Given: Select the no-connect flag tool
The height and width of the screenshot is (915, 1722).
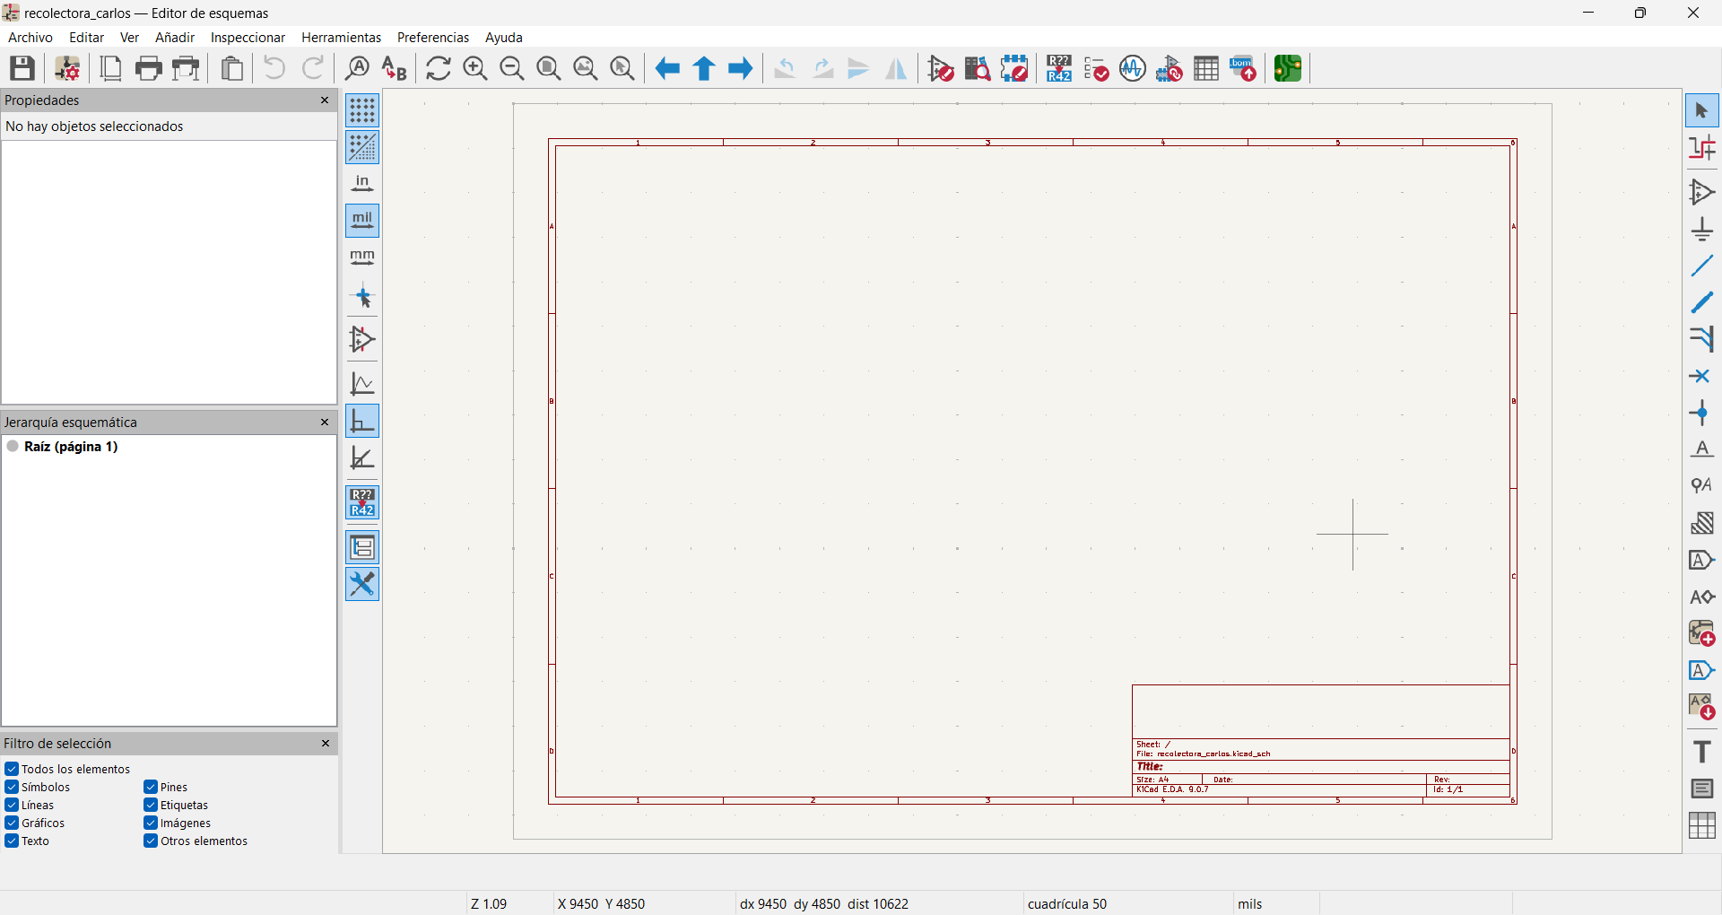Looking at the screenshot, I should 1702,376.
